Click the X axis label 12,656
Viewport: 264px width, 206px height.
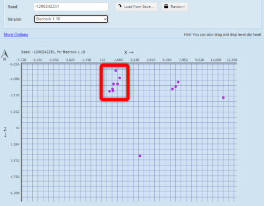[x=232, y=60]
